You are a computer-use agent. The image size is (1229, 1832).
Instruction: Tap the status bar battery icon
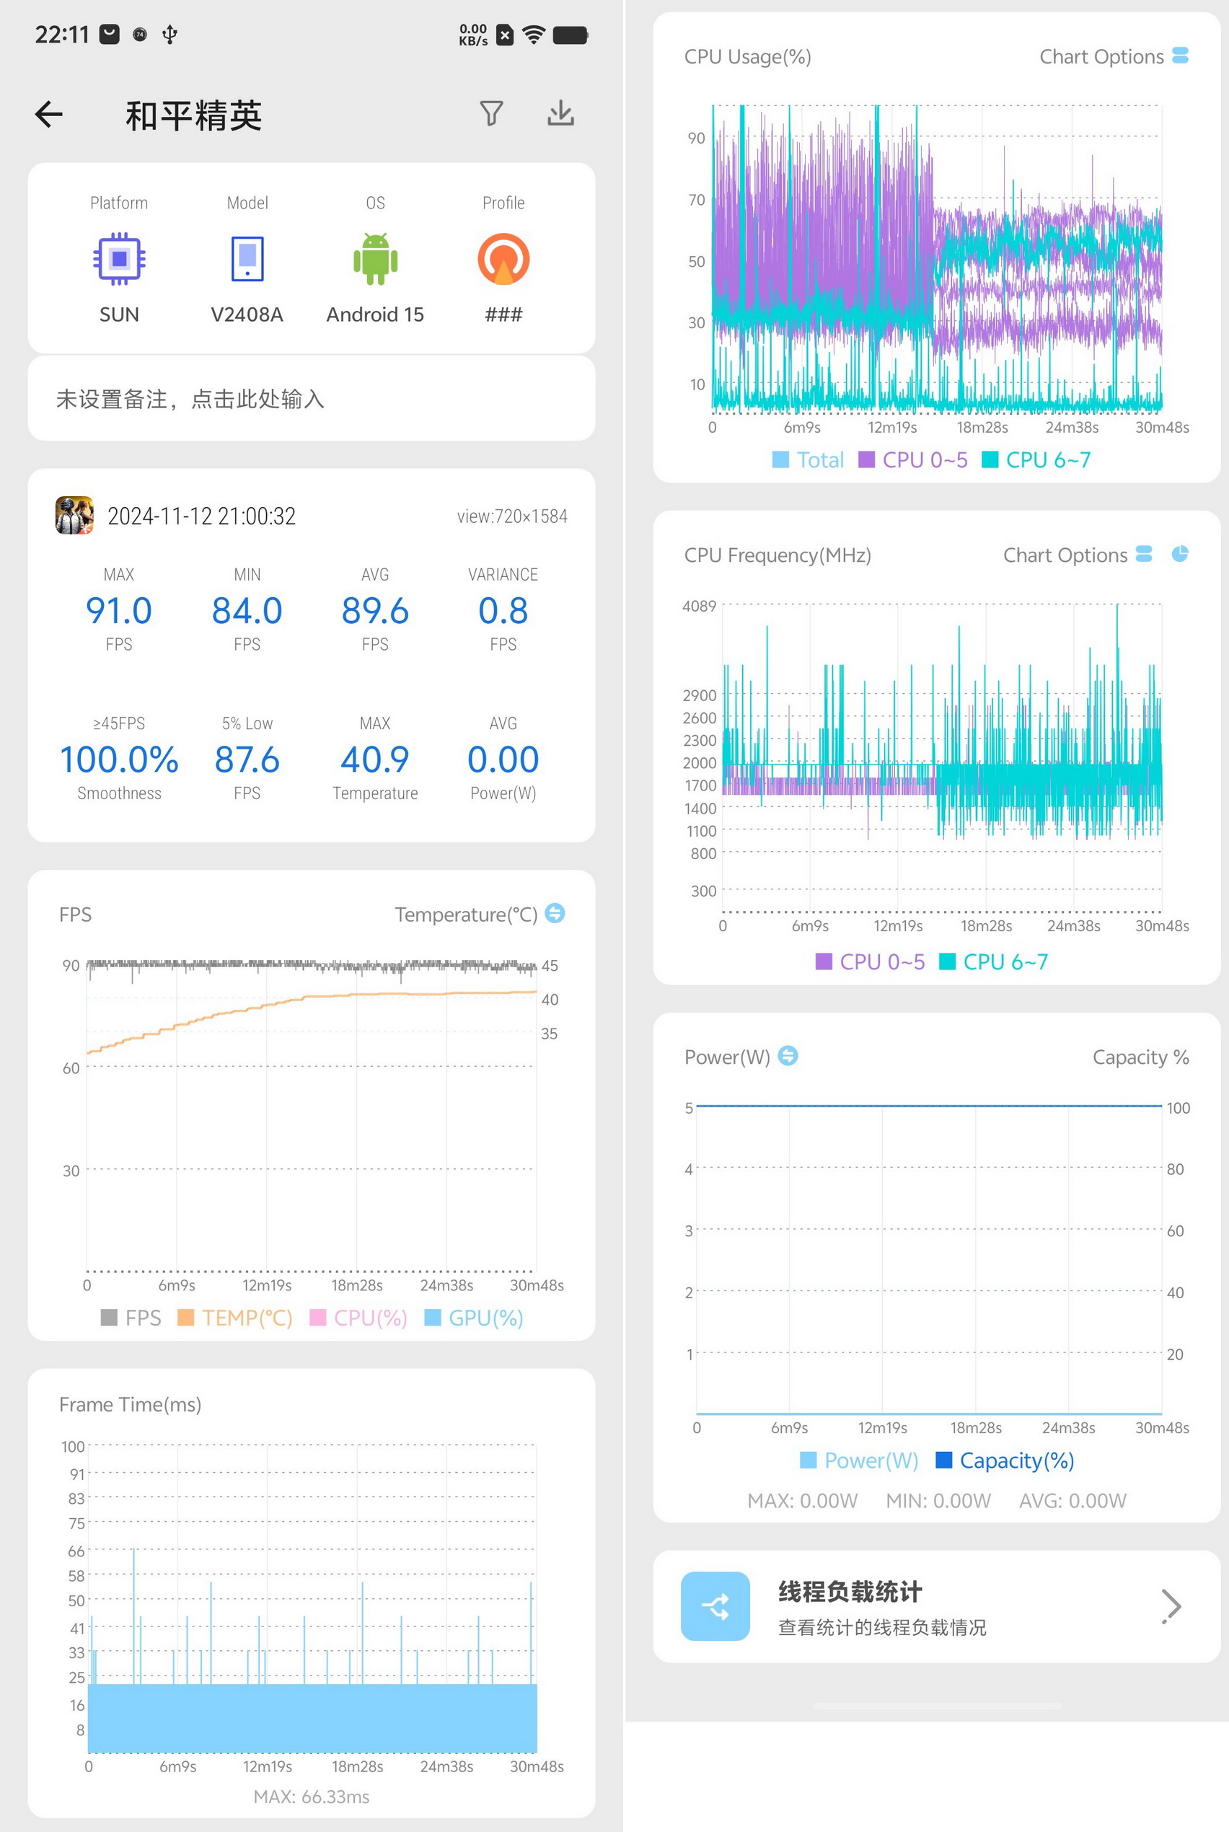point(571,35)
